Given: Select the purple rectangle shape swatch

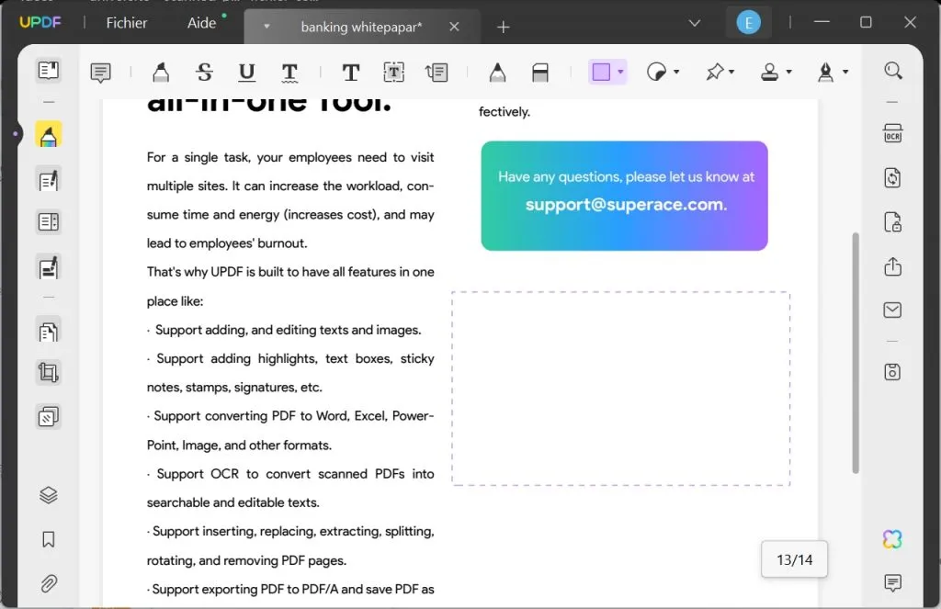Looking at the screenshot, I should click(x=601, y=72).
